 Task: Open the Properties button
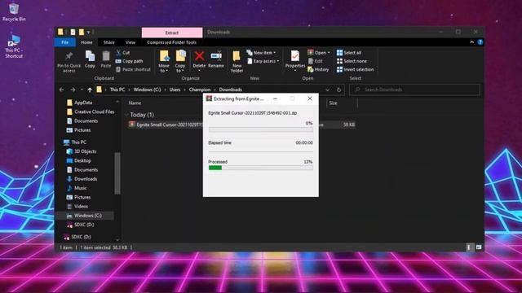tap(295, 60)
